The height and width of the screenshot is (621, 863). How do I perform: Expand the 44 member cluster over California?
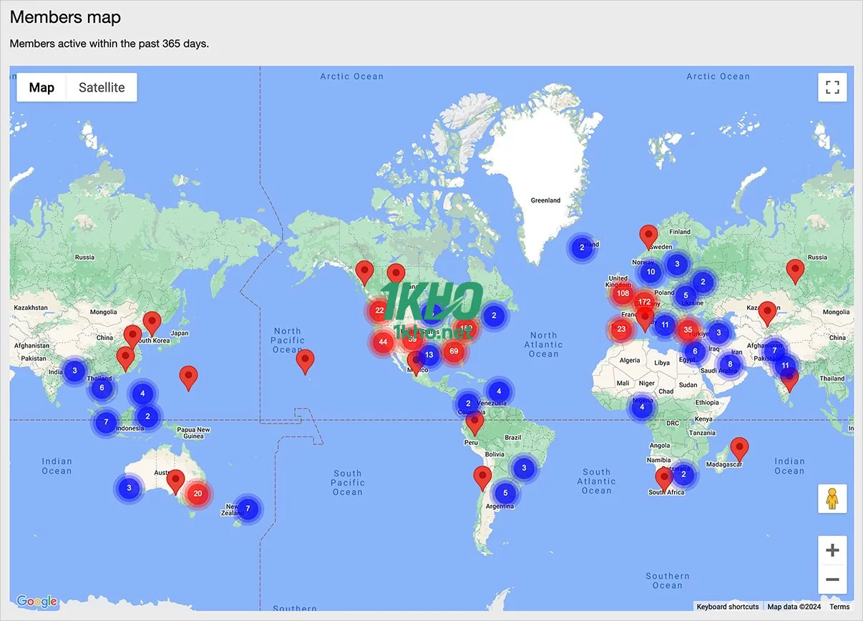(x=383, y=342)
